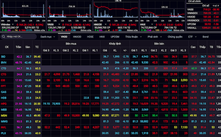221x137 pixels.
Task: Click MWG sell volume 58,882
Action: [x=144, y=122]
